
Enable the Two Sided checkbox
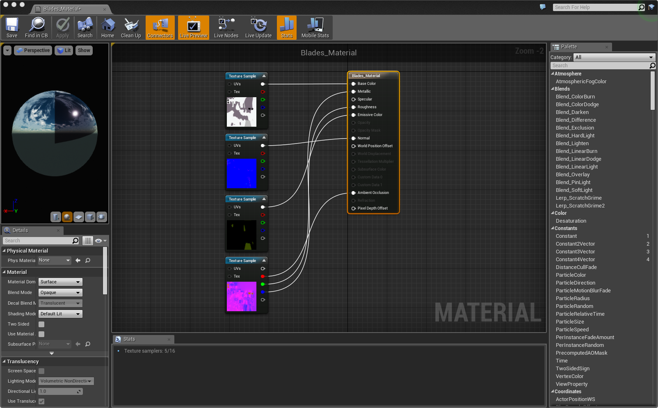coord(41,324)
